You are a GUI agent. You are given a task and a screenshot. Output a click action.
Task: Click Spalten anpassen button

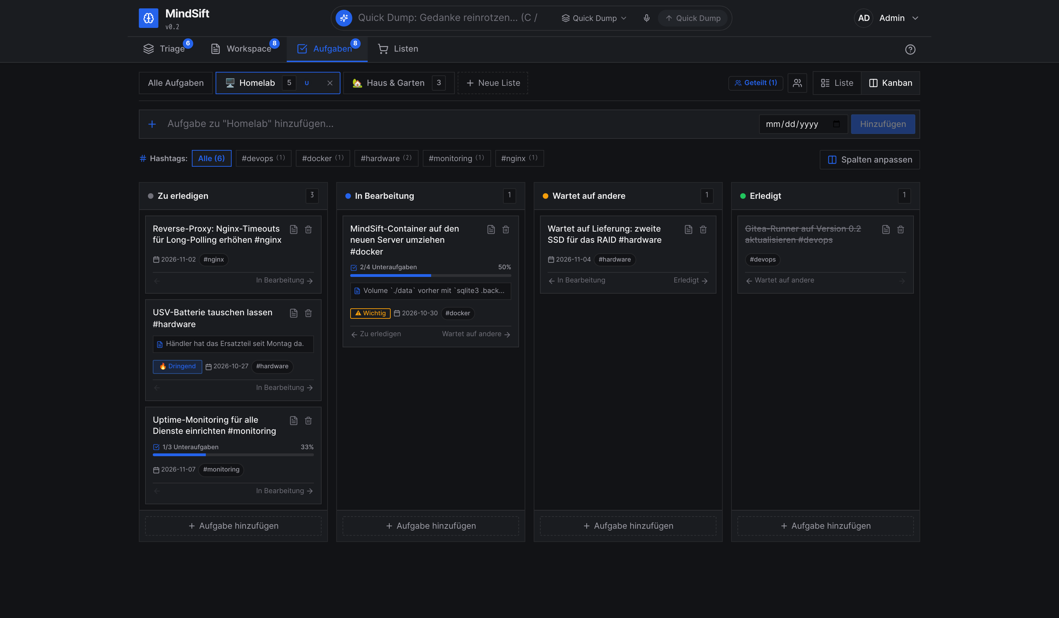(x=870, y=160)
